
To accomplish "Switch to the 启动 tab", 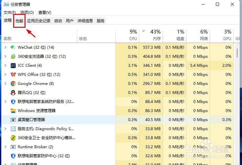I will 58,21.
